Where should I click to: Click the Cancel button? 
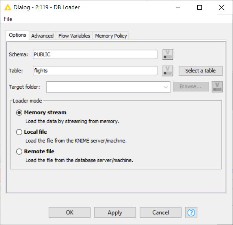[161, 212]
